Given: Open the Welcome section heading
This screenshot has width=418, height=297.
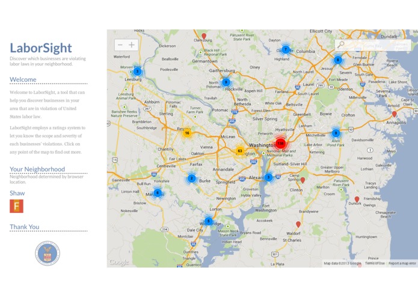Looking at the screenshot, I should [23, 79].
